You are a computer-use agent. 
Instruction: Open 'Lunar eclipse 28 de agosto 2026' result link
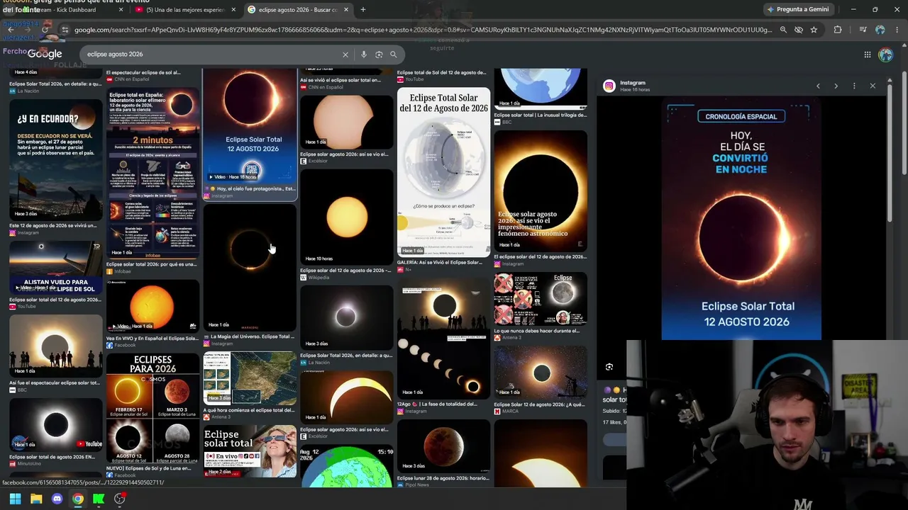pyautogui.click(x=443, y=478)
